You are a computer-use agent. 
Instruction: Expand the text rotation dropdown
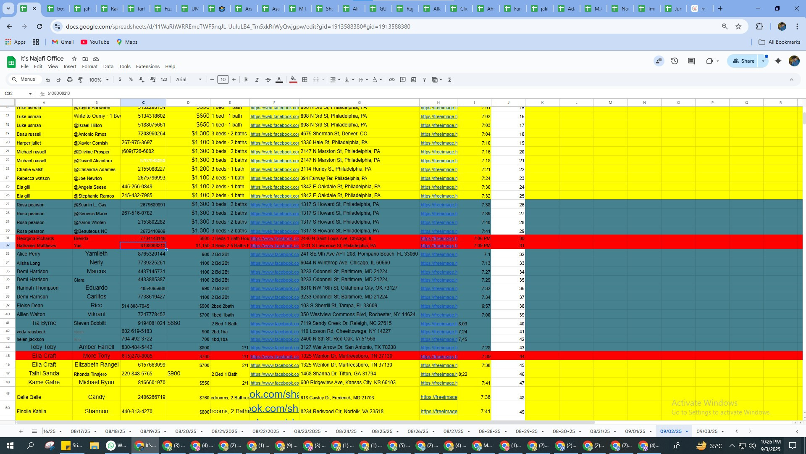tap(377, 79)
